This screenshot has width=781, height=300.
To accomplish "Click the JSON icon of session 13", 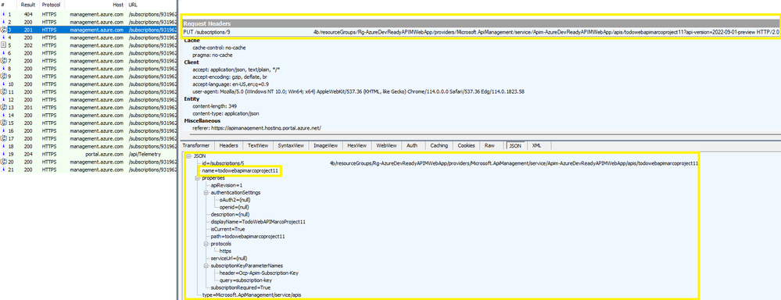I will coord(3,108).
